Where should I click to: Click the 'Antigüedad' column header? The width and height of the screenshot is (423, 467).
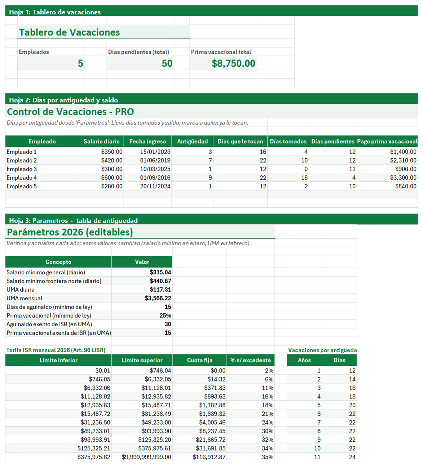pos(192,141)
